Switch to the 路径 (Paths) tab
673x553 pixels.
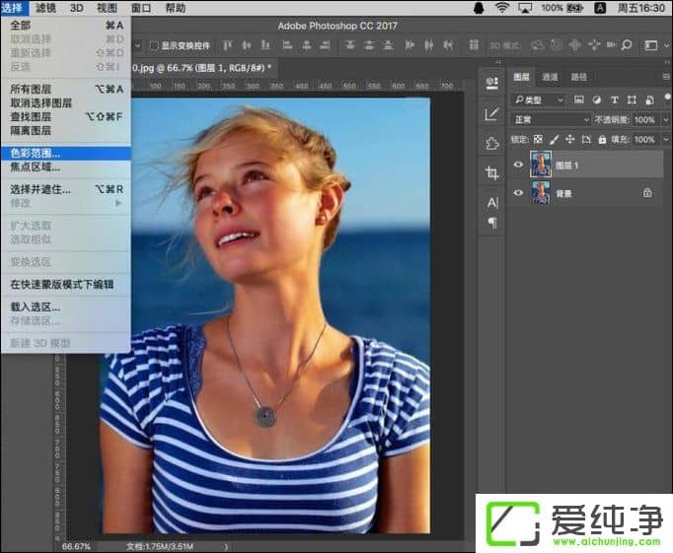click(578, 77)
